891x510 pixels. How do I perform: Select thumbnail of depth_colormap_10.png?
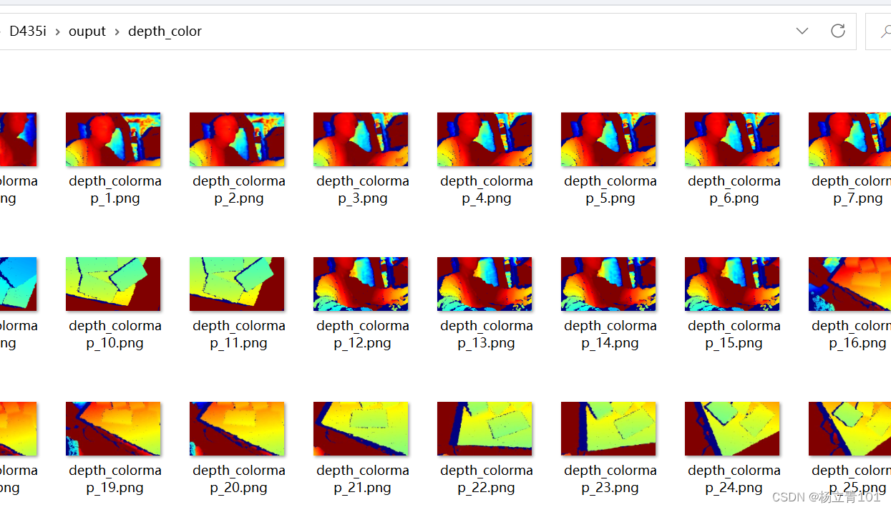click(113, 284)
